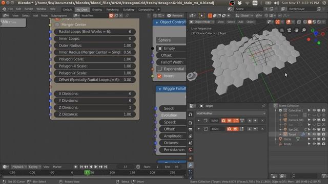Click the End frame field
328x184 pixels.
(x=172, y=167)
